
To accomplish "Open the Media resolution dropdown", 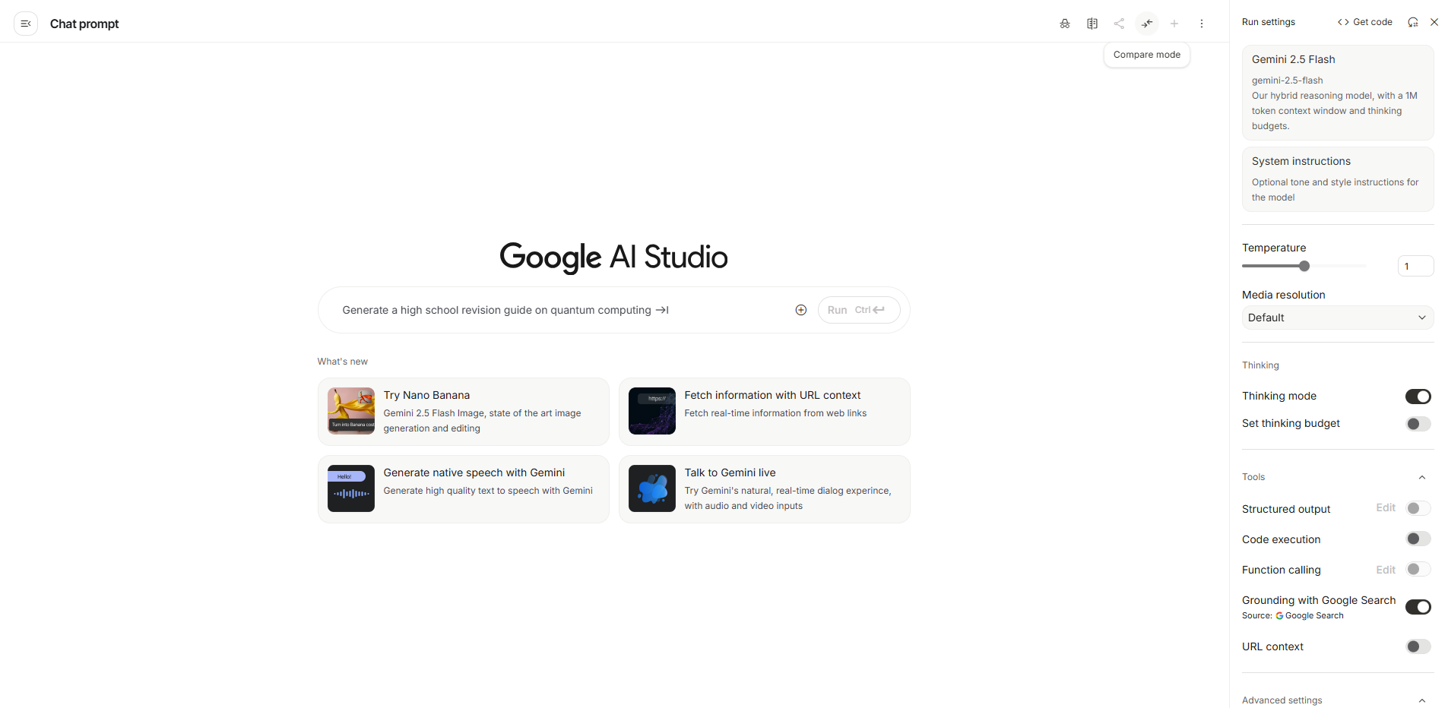I will [1337, 318].
